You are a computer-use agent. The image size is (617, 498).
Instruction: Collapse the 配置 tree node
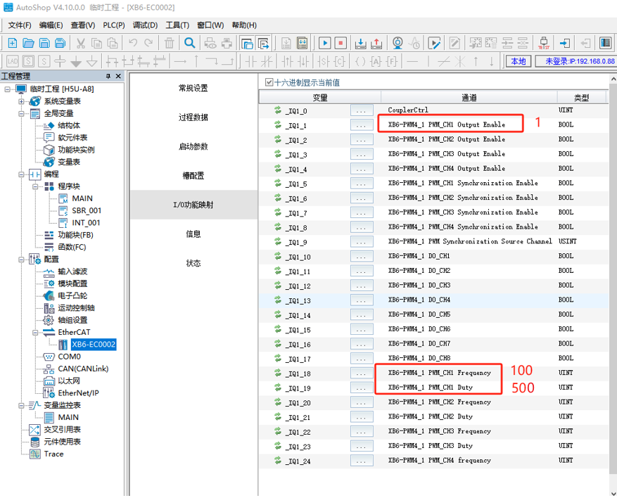[x=21, y=260]
